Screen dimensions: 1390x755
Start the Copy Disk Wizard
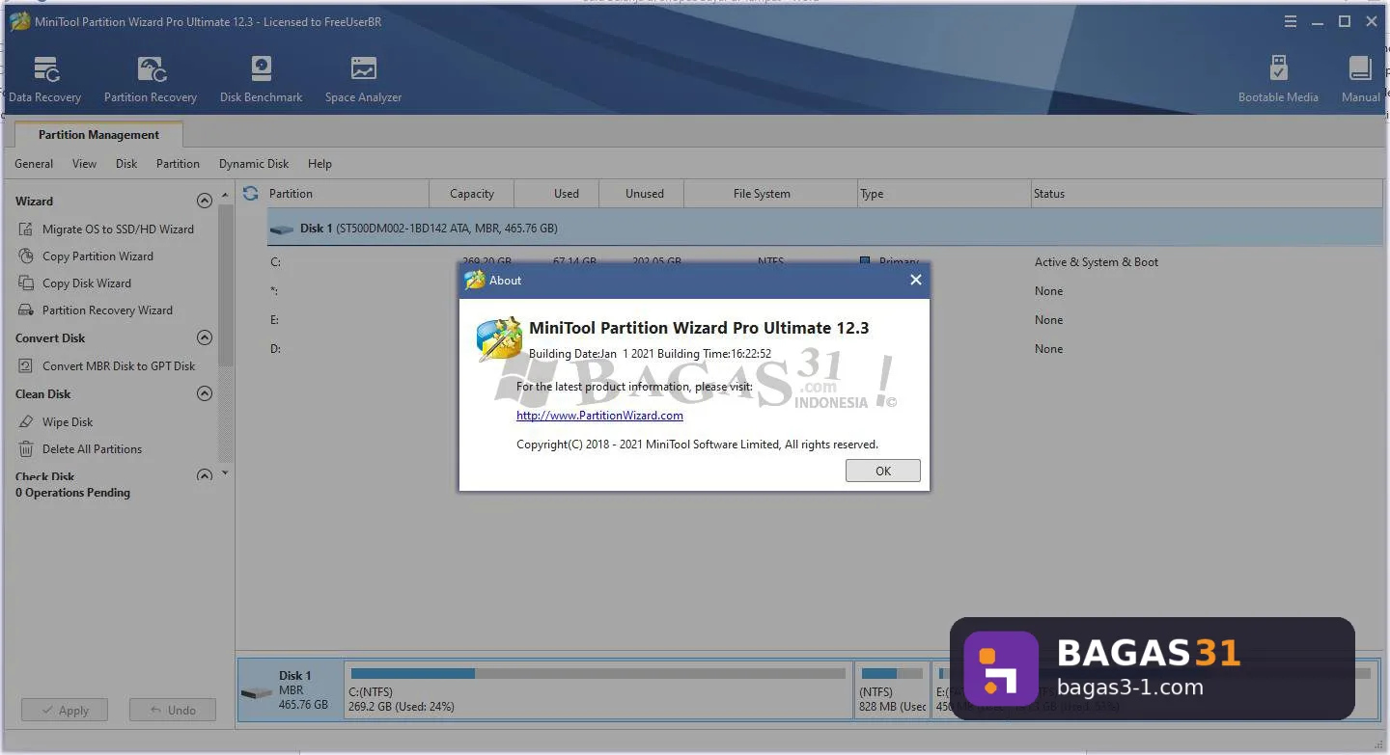[x=74, y=283]
